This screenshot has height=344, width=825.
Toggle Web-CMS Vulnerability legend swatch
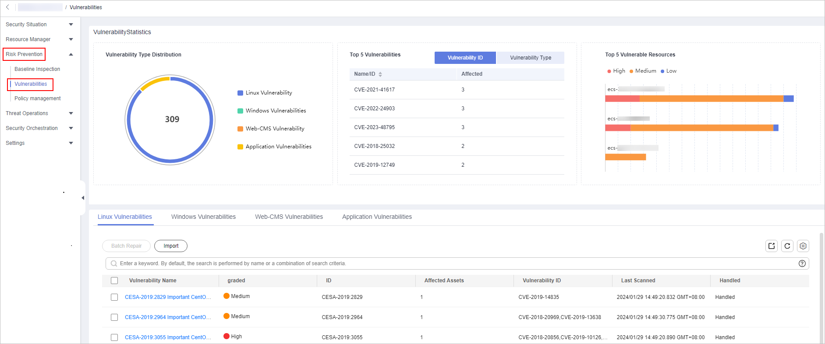(240, 129)
